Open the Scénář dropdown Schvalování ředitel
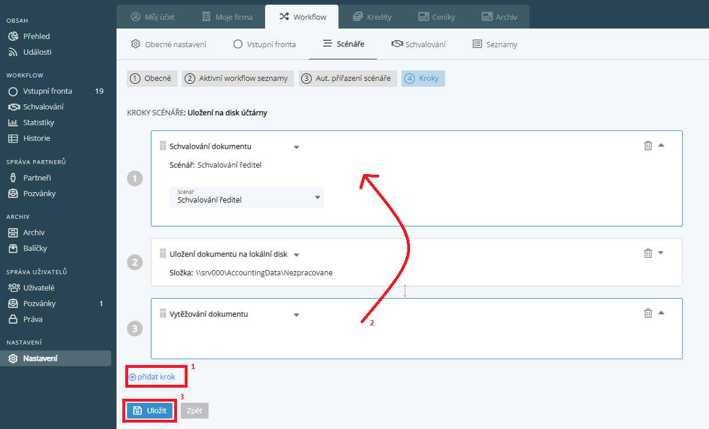 [x=246, y=197]
